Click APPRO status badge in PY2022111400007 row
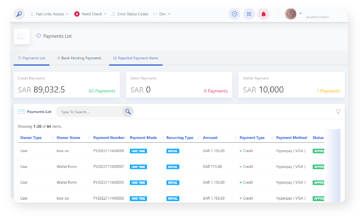 point(319,167)
